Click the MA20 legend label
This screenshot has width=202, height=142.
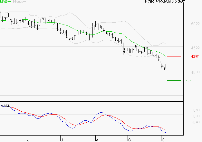(x=4, y=2)
